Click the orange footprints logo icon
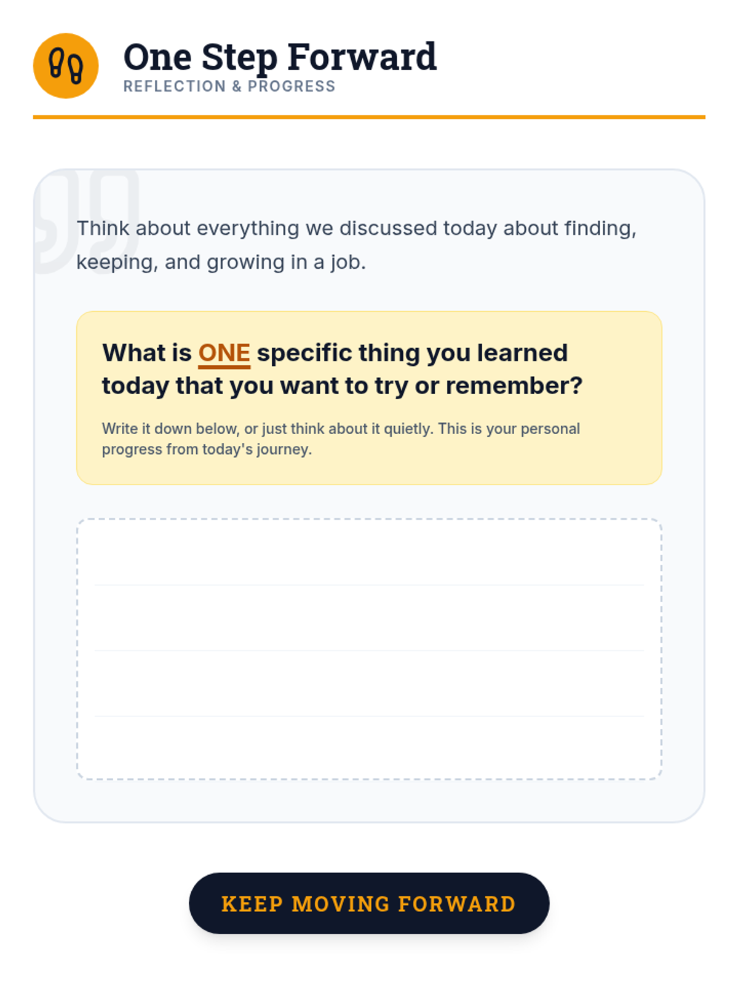This screenshot has height=984, width=738. (x=66, y=66)
